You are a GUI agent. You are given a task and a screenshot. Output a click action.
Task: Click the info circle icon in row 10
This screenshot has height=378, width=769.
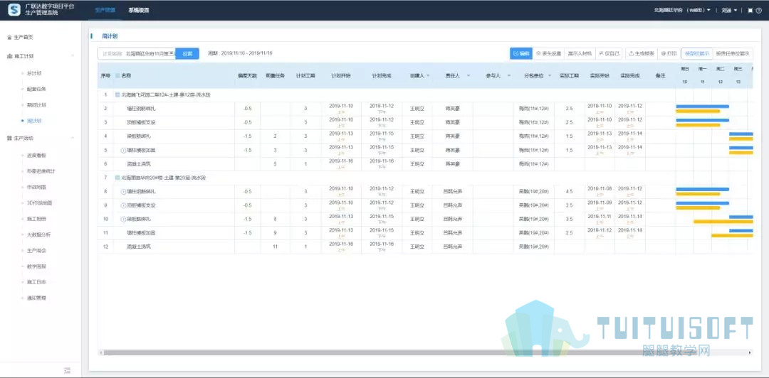pos(123,219)
